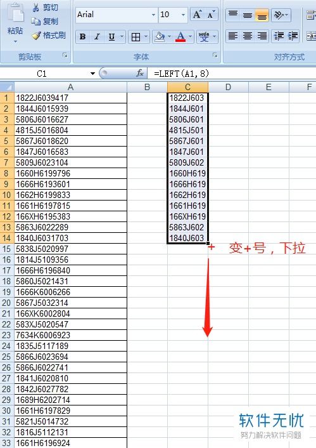Click the formula bar containing =LEFT(A1,8)
Screen dimensions: 316x448
[x=232, y=74]
